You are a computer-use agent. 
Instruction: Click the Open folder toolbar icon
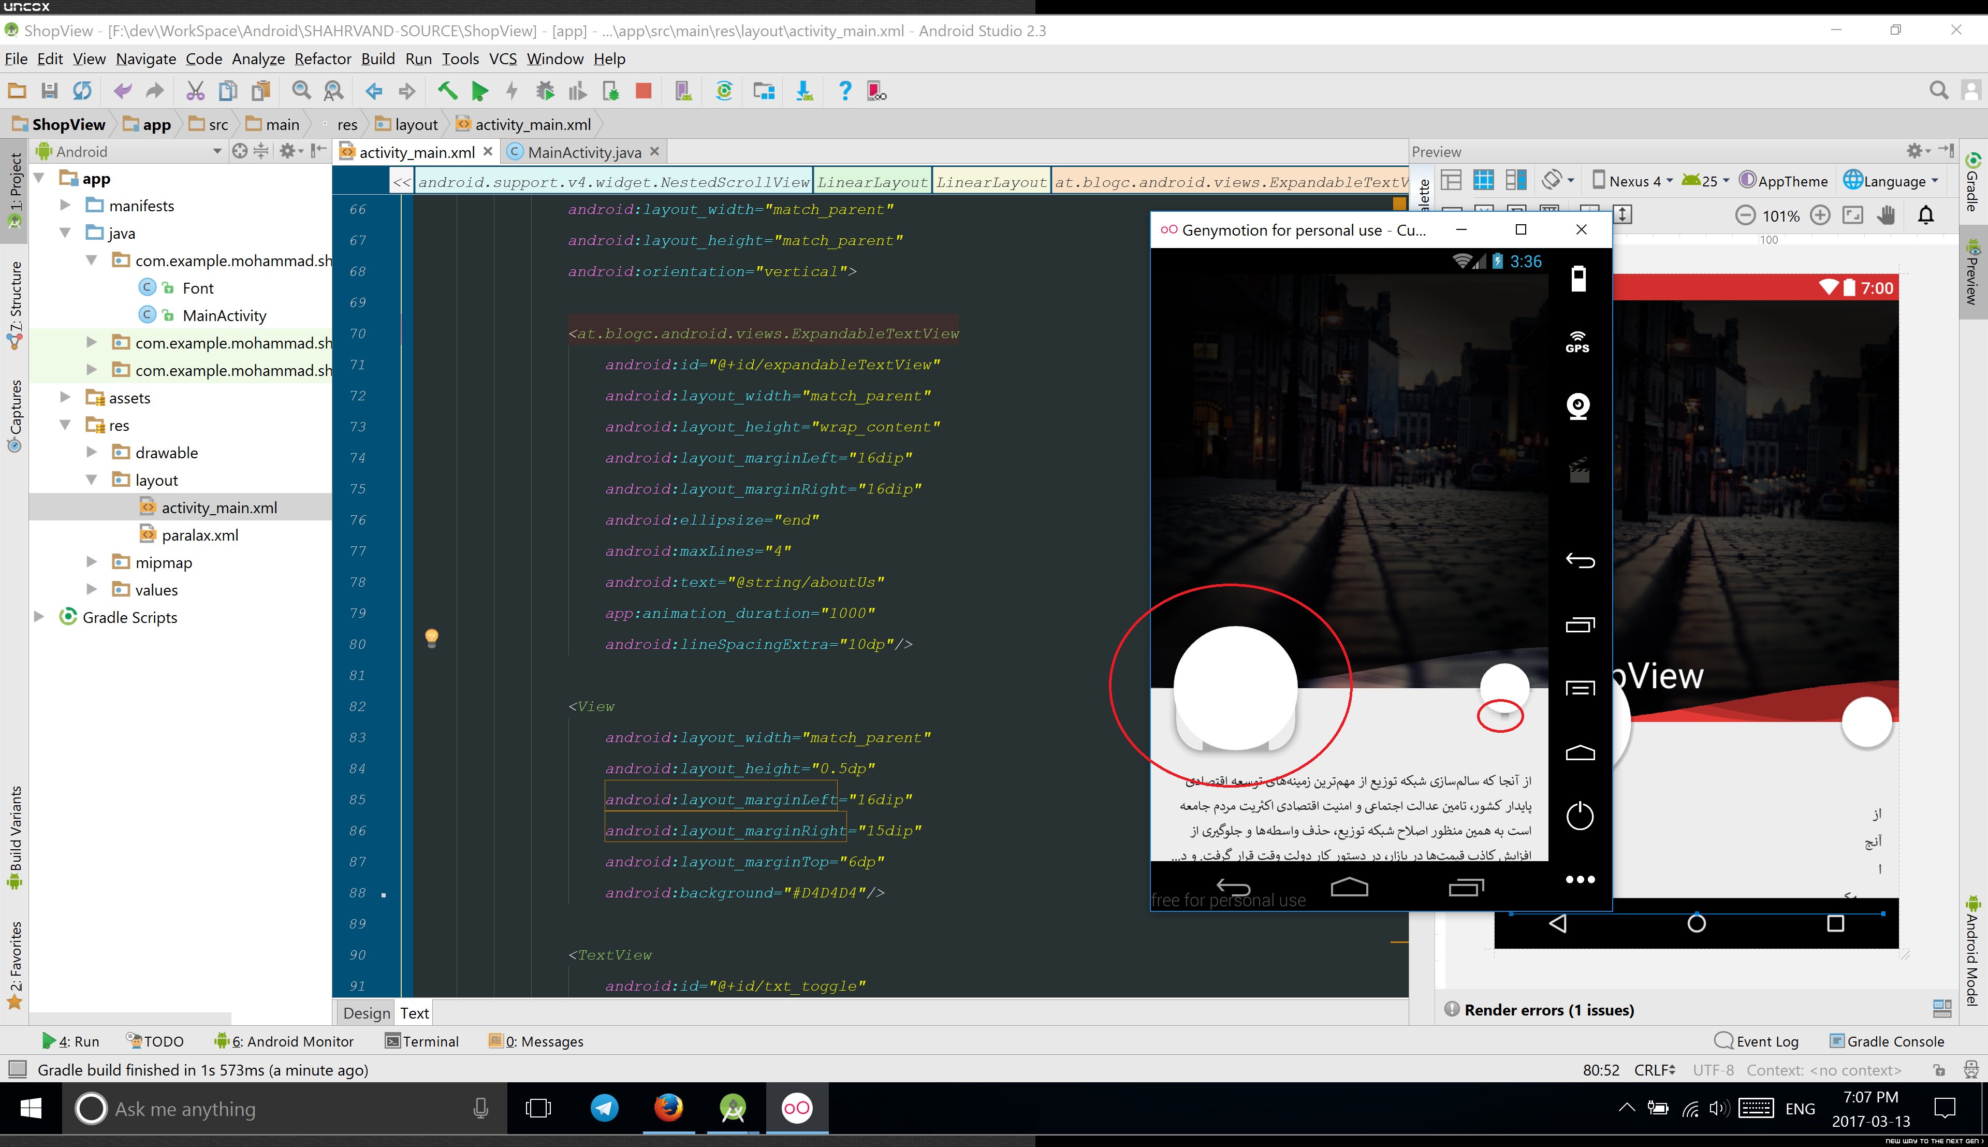pyautogui.click(x=17, y=91)
